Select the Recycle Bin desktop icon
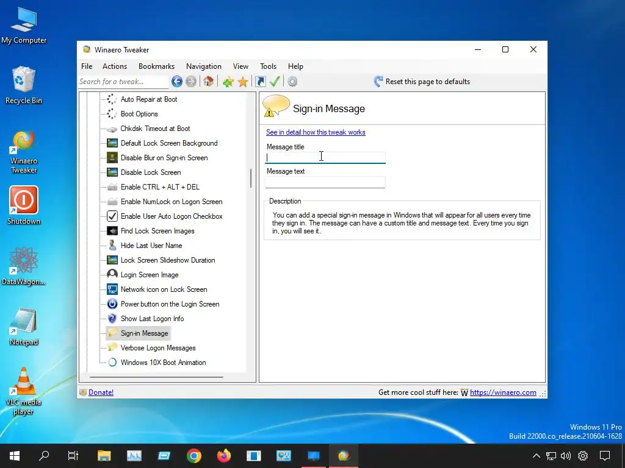 click(24, 85)
